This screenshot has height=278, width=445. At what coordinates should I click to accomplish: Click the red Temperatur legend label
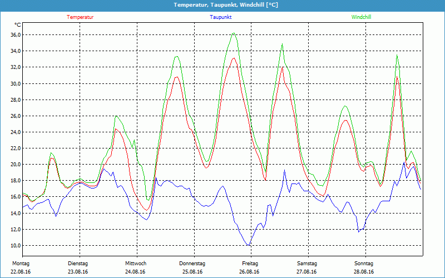[80, 17]
